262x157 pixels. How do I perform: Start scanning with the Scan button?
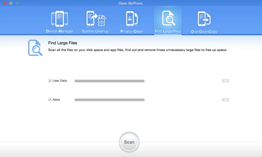coord(129,142)
